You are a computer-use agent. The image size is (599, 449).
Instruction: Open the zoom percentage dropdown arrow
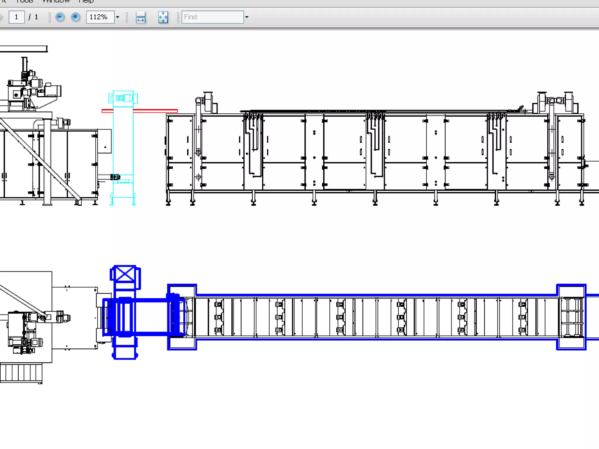click(x=118, y=17)
